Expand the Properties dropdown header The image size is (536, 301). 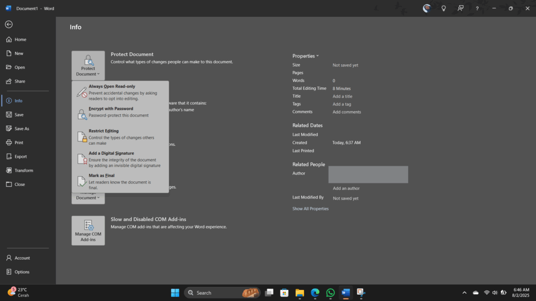coord(305,56)
